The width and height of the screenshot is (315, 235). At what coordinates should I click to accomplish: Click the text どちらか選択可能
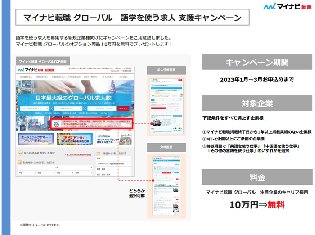(x=137, y=193)
